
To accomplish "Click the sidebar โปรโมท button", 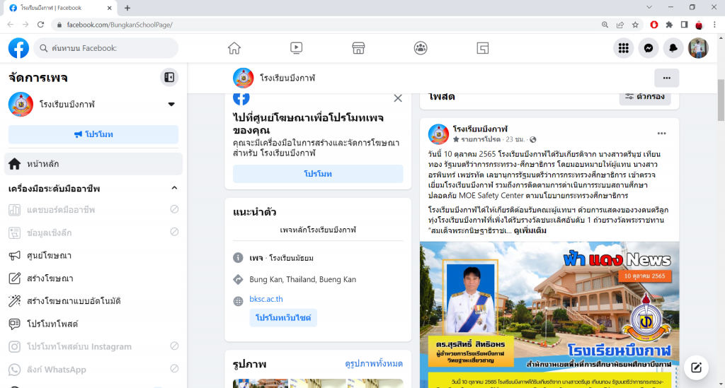I will pos(93,134).
